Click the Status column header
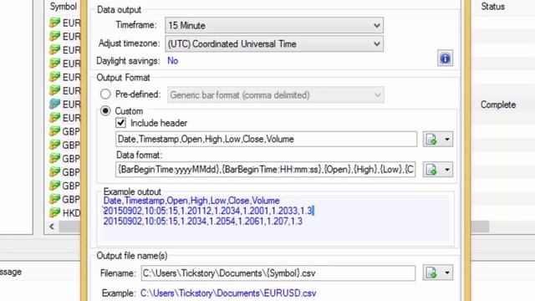The width and height of the screenshot is (535, 301). [x=492, y=6]
